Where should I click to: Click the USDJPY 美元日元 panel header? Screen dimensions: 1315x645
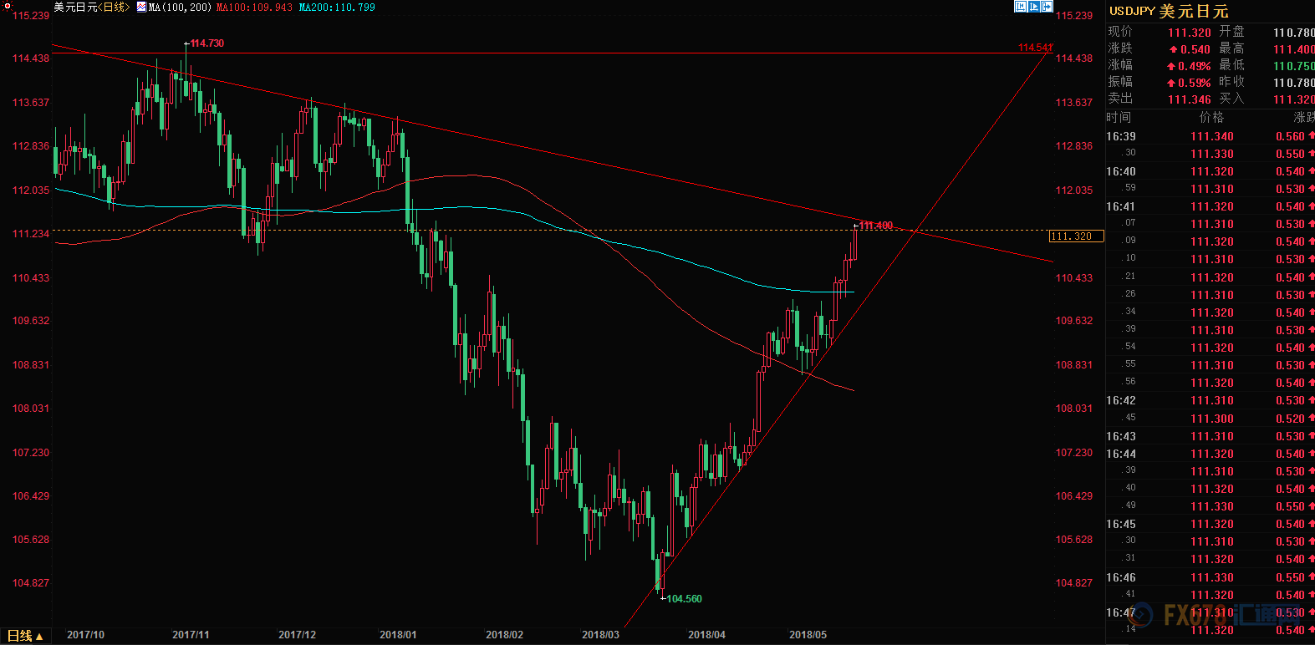(x=1168, y=11)
